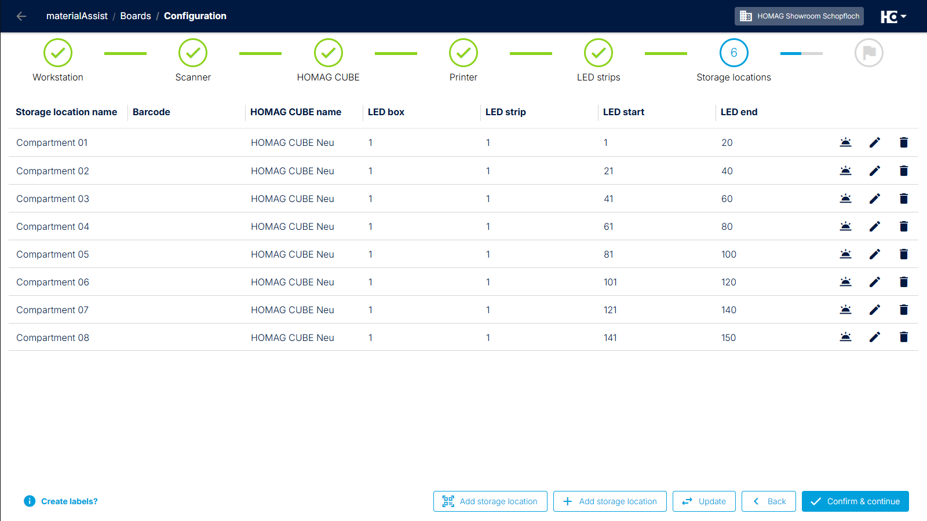Trigger LED light icon for Compartment 04
The width and height of the screenshot is (927, 521).
click(x=846, y=226)
